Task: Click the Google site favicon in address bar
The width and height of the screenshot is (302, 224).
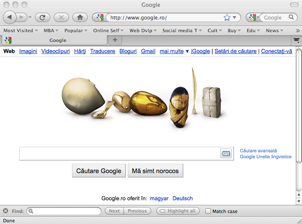Action: [x=100, y=17]
